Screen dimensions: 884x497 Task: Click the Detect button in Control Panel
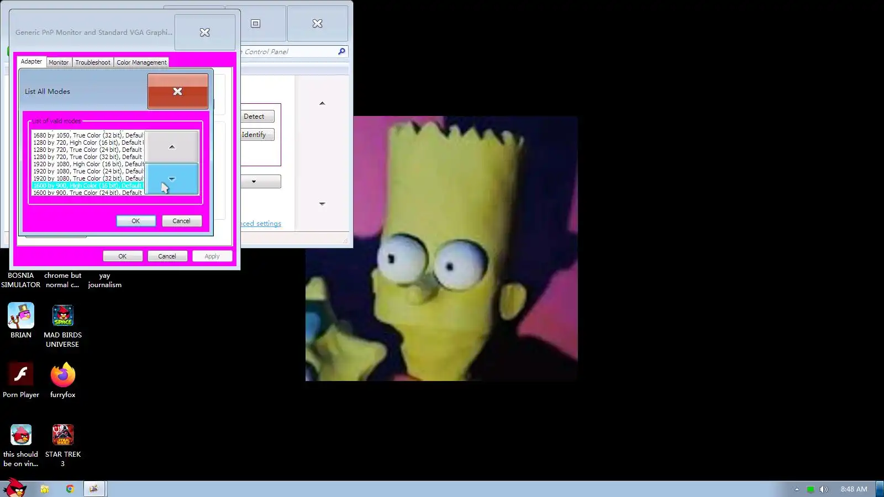[x=256, y=117]
